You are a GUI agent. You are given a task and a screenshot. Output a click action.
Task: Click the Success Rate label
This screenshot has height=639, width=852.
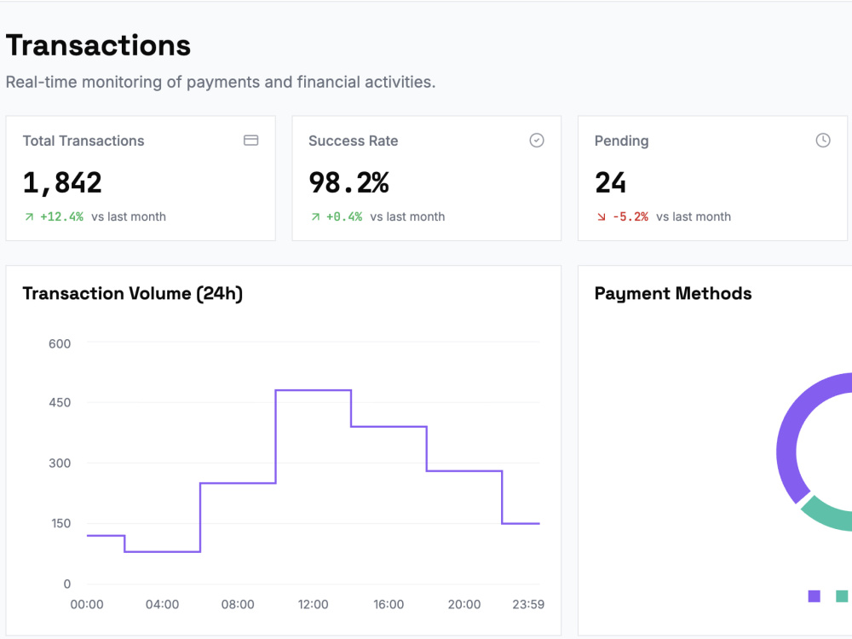coord(354,141)
